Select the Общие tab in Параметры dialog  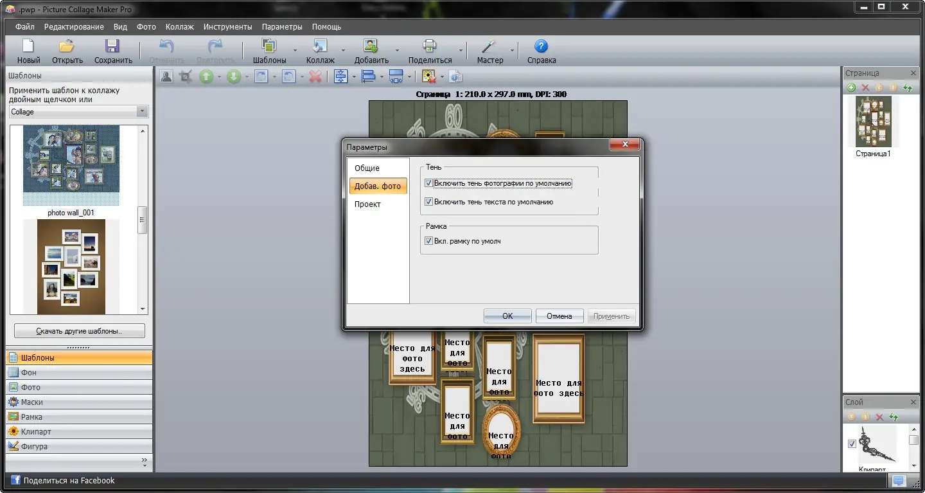coord(378,168)
